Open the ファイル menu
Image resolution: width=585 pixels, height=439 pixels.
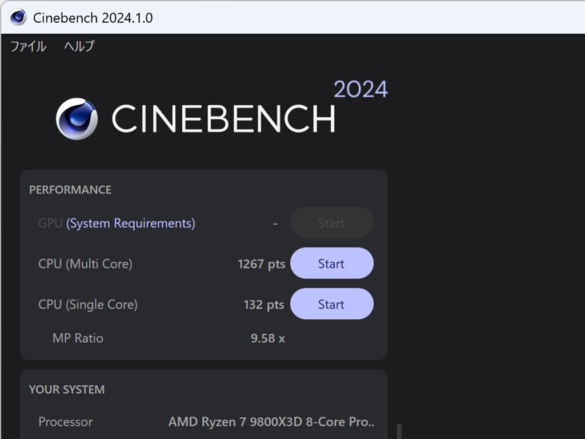[x=28, y=47]
